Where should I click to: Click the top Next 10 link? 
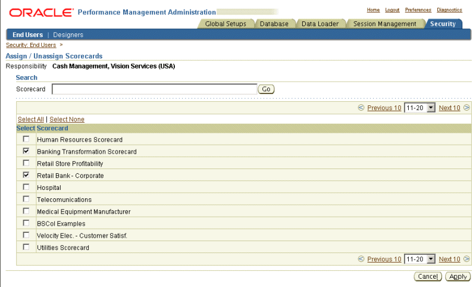click(x=449, y=108)
